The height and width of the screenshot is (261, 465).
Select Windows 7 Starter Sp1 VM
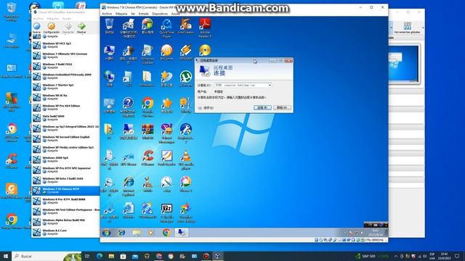click(x=65, y=86)
